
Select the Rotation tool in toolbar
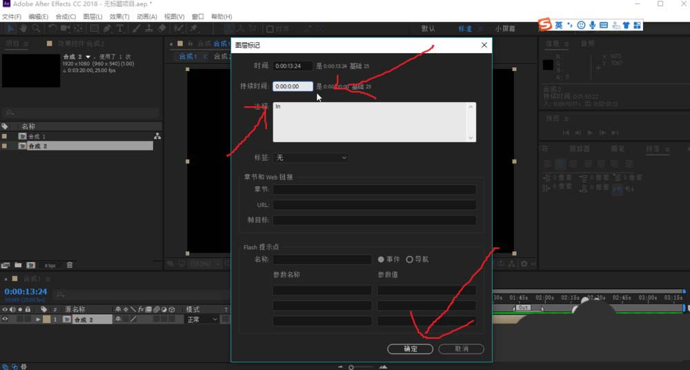[x=52, y=28]
